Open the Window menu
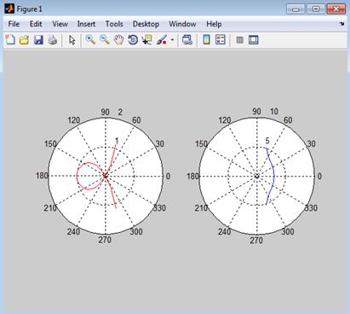Viewport: 350px width, 314px height. coord(182,24)
